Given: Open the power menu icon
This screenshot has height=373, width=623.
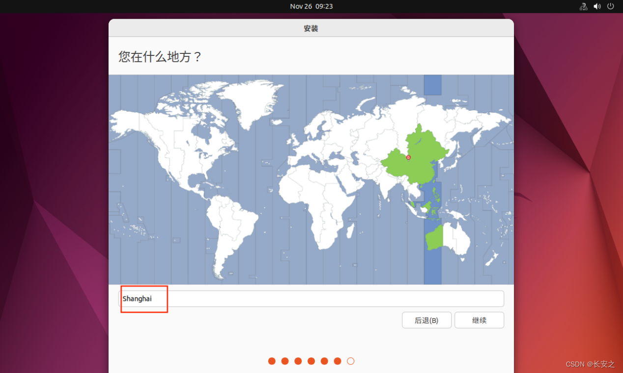Looking at the screenshot, I should [611, 6].
